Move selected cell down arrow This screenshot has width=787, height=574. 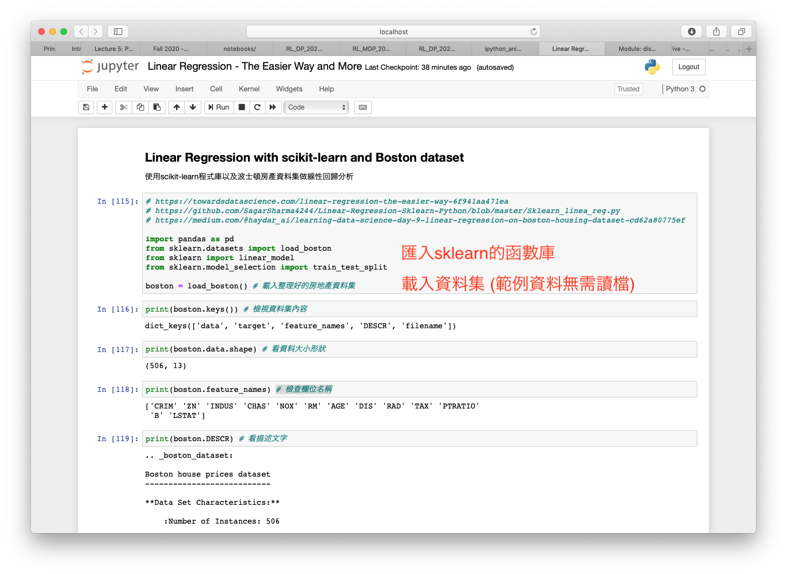(193, 107)
